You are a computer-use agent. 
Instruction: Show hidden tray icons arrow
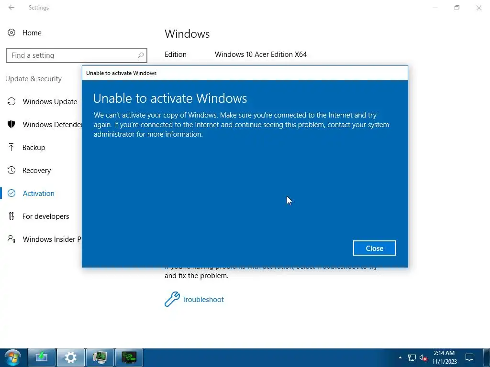(401, 357)
